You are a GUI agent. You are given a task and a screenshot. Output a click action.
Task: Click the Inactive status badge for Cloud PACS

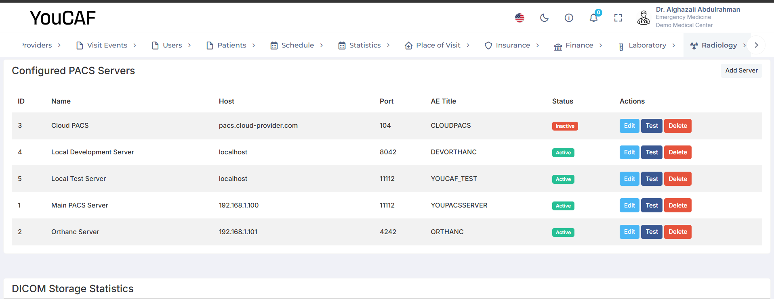(x=565, y=126)
